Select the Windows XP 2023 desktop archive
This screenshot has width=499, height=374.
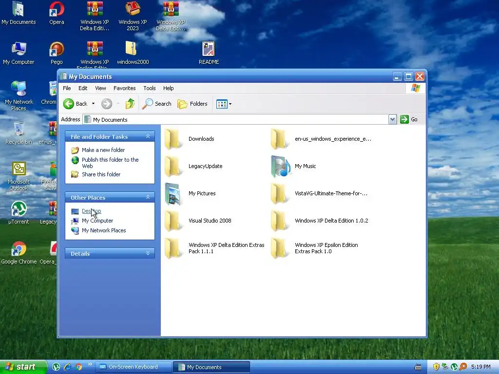pos(133,9)
